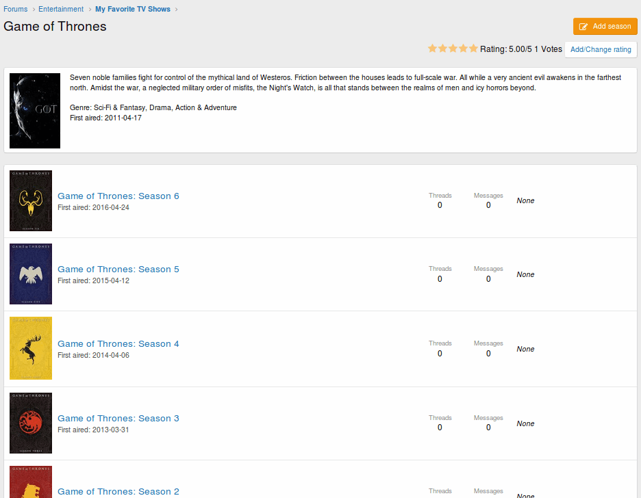Click the Rating: 5.00/5 text
Image resolution: width=641 pixels, height=498 pixels.
point(506,49)
